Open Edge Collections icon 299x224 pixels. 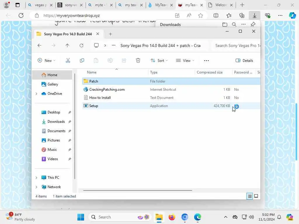242,15
